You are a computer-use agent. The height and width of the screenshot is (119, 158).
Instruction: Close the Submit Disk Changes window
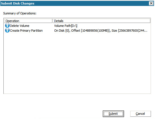(151, 3)
